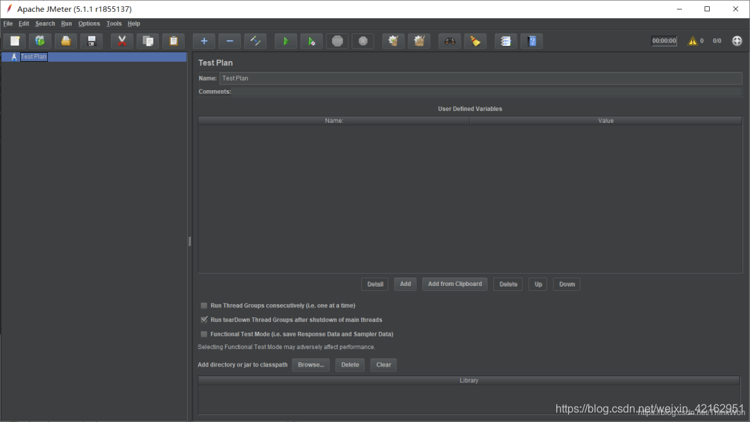Image resolution: width=750 pixels, height=422 pixels.
Task: Click the 0/0 active threads counter
Action: (x=717, y=41)
